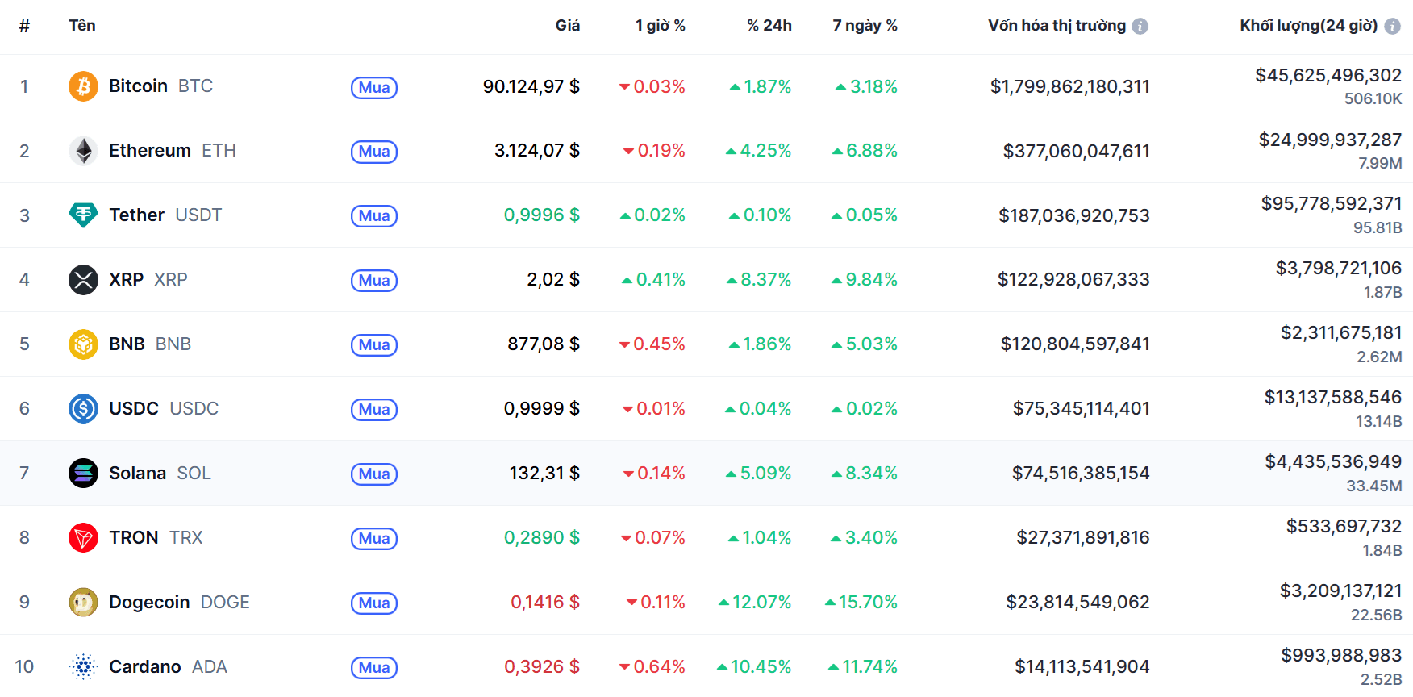Click Tether price 0,9996 $

pyautogui.click(x=542, y=215)
